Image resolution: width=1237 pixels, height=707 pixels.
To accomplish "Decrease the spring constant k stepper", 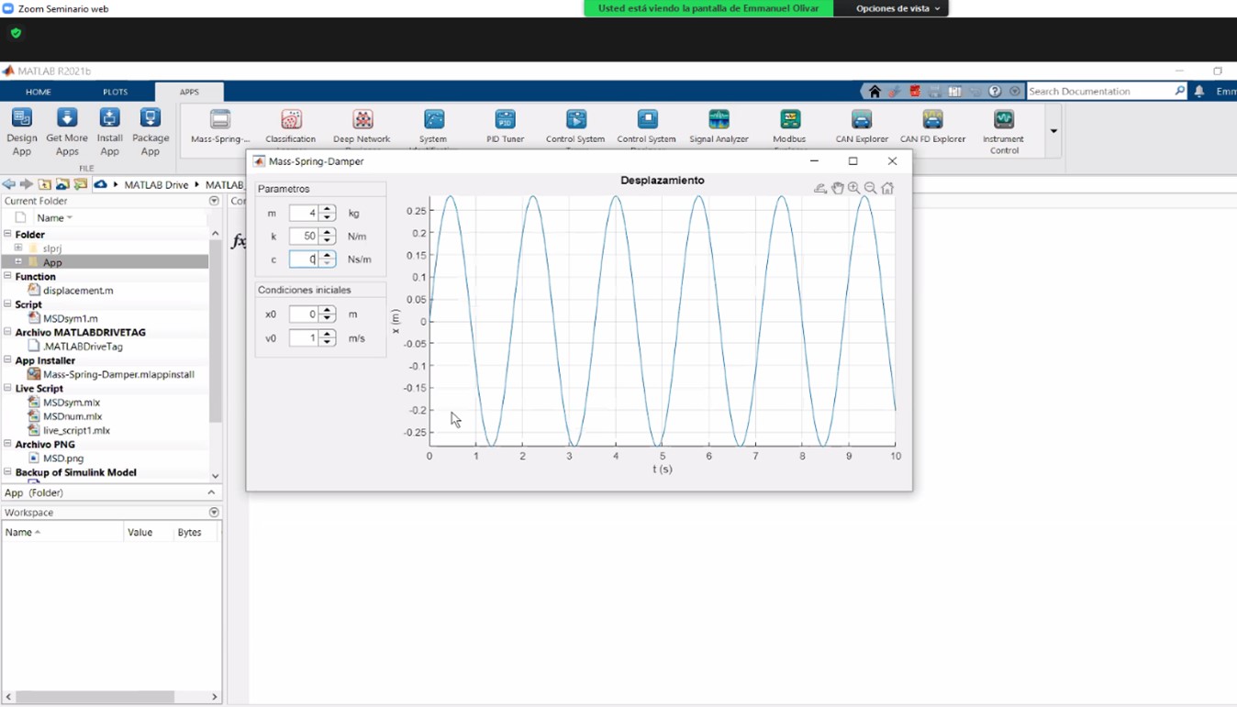I will (328, 240).
